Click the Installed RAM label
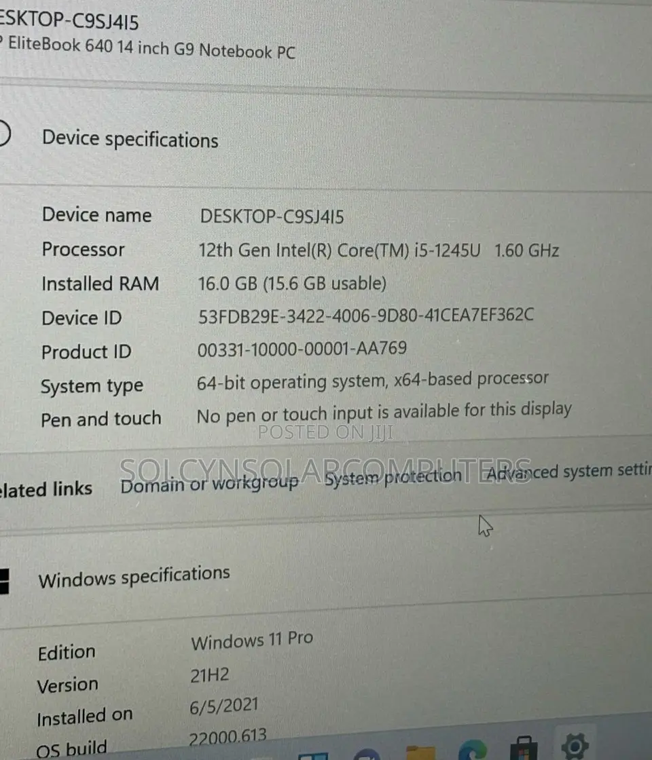This screenshot has height=760, width=652. point(101,284)
